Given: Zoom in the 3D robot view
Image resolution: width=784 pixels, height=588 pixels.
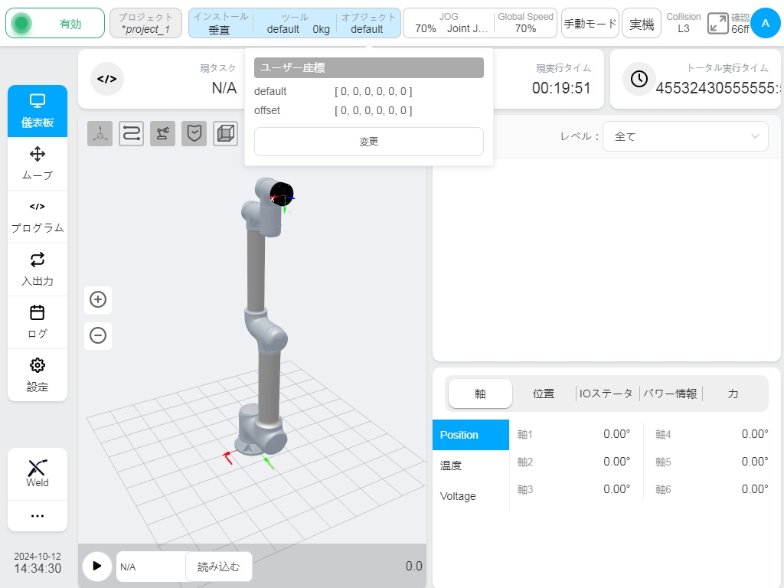Looking at the screenshot, I should point(98,299).
